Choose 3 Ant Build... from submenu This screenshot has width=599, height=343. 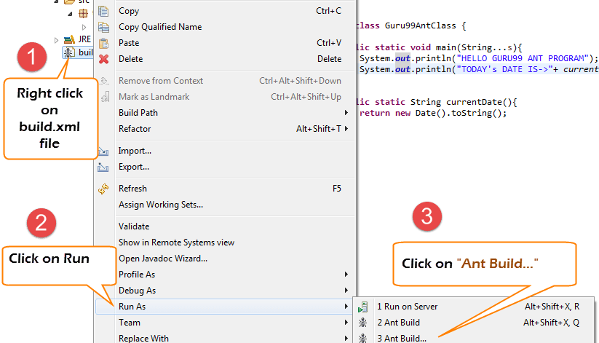(x=402, y=338)
